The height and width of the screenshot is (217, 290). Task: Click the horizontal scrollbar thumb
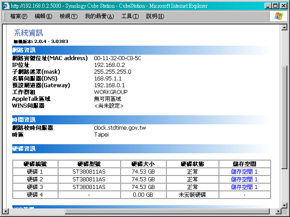[167, 211]
